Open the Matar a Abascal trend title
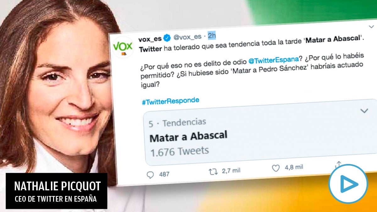 pyautogui.click(x=188, y=136)
